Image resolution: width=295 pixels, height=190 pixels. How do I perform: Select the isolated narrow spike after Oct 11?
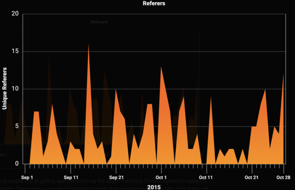click(211, 99)
